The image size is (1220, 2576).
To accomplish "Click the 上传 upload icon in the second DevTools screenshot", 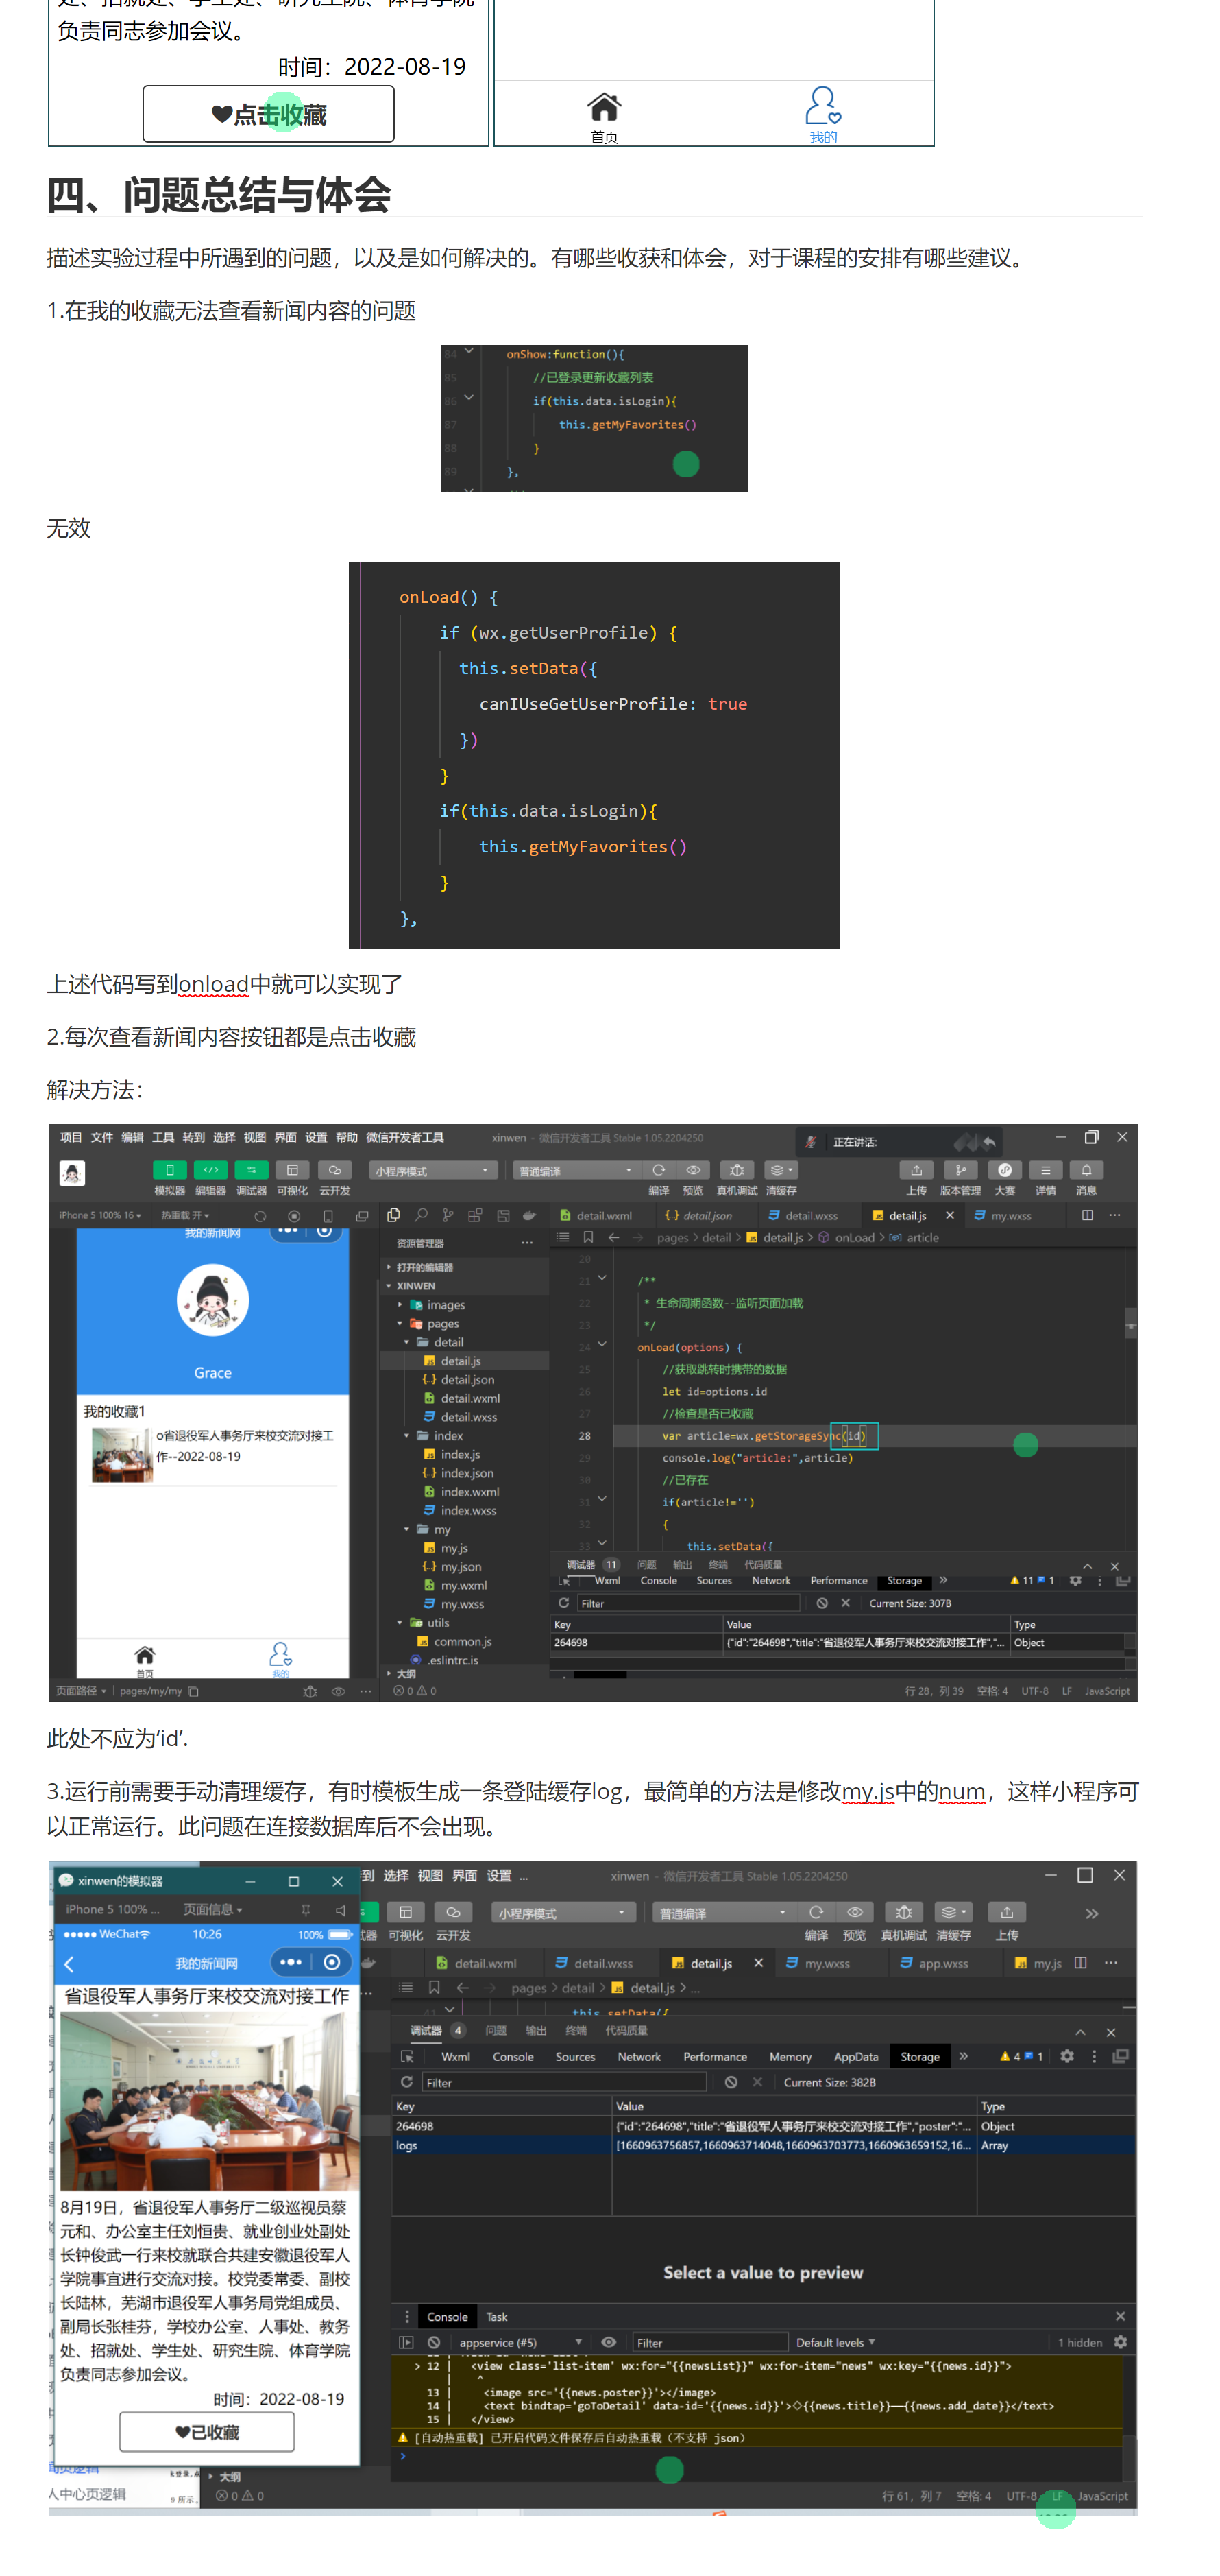I will pos(1007,1912).
